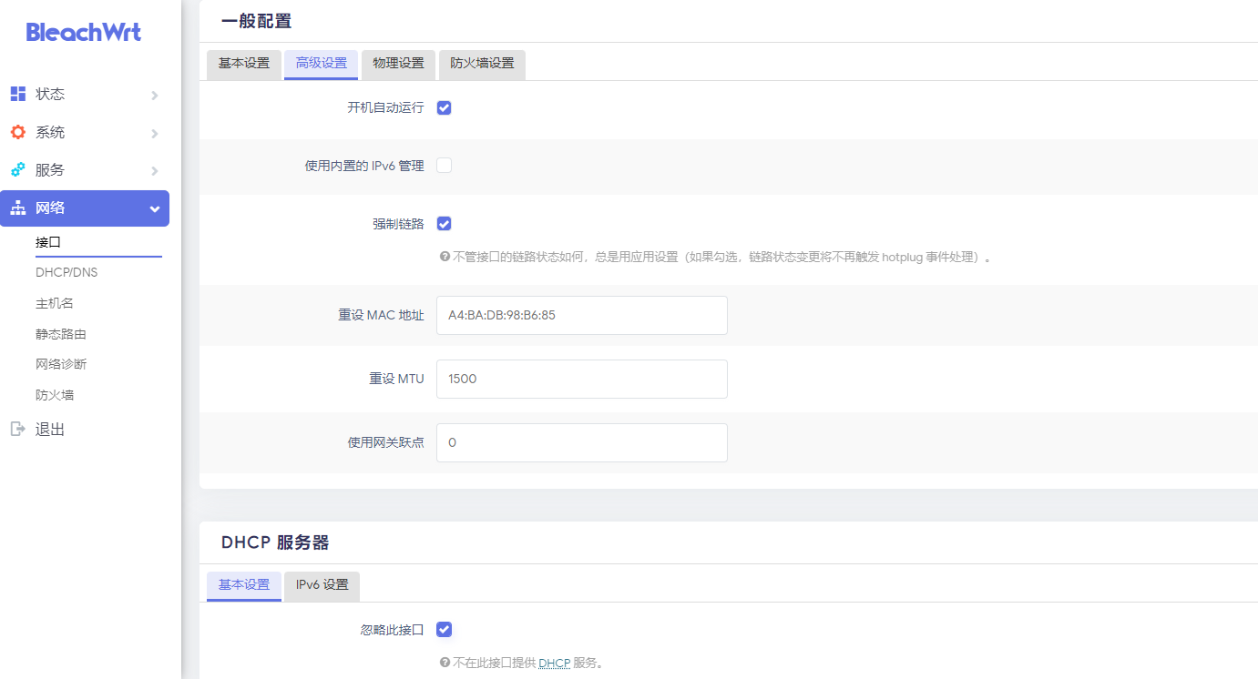
Task: Switch to the 防火墙设置 tab
Action: pyautogui.click(x=482, y=65)
